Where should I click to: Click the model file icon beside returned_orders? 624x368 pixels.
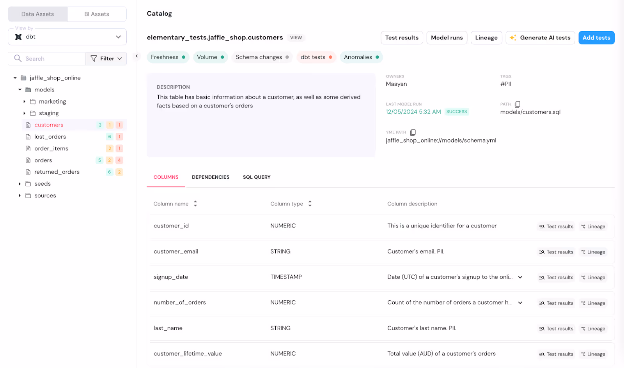28,172
